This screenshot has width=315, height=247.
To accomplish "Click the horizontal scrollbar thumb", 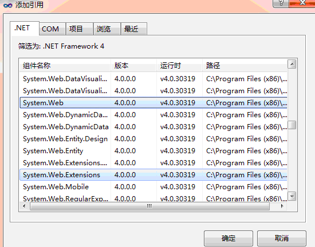I will coord(149,206).
